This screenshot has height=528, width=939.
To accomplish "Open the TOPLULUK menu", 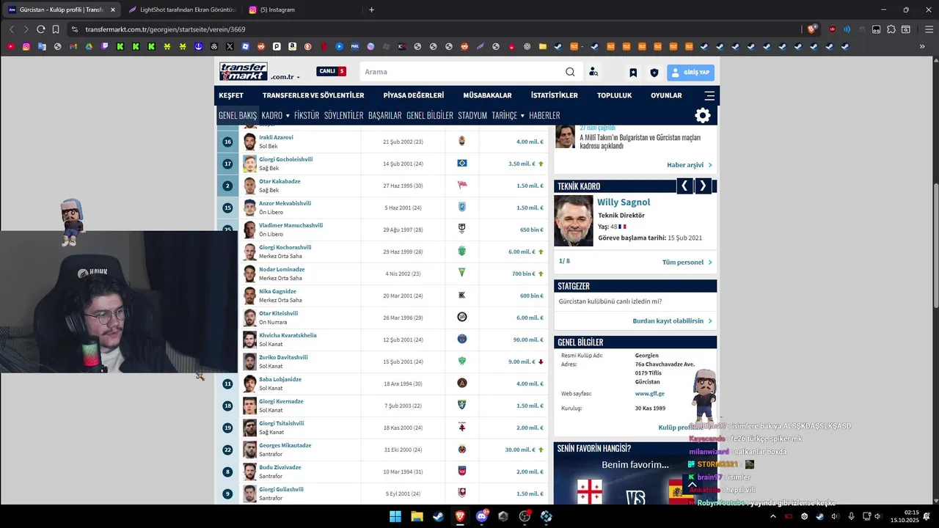I will (x=614, y=95).
